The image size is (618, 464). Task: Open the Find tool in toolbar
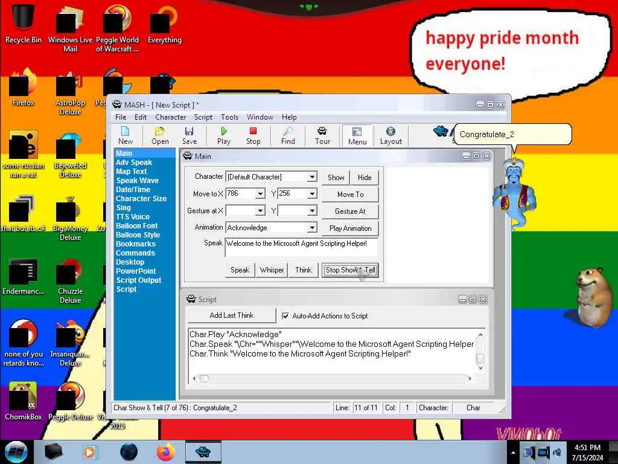(x=288, y=136)
